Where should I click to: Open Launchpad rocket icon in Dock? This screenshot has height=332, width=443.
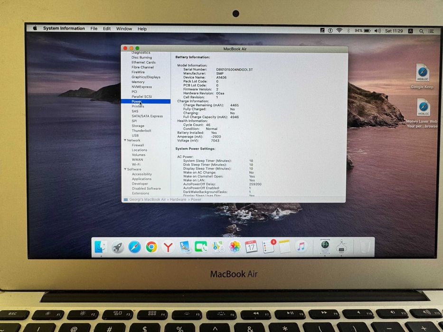click(117, 247)
